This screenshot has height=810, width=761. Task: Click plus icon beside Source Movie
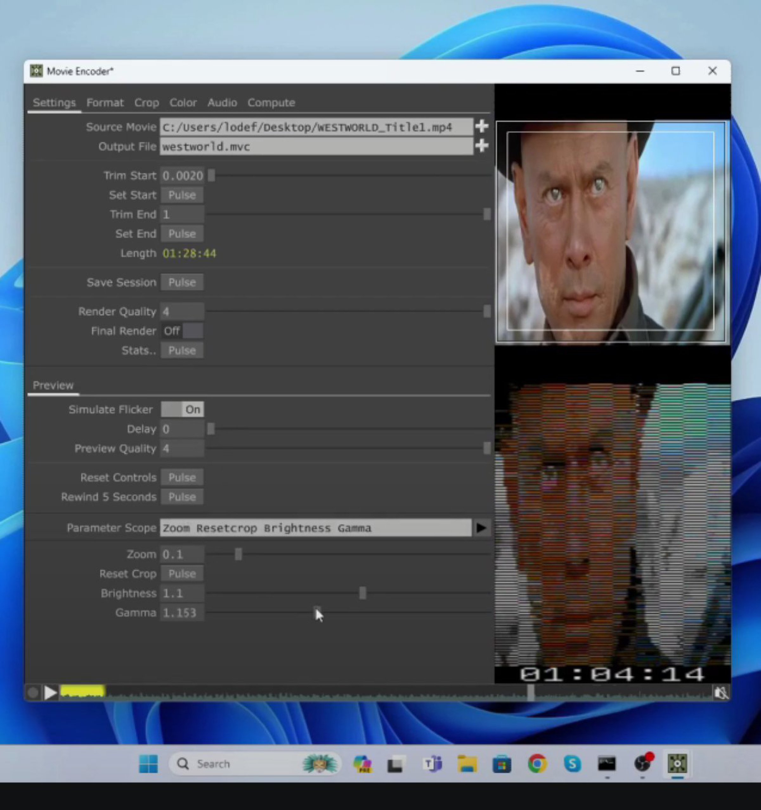click(x=482, y=126)
